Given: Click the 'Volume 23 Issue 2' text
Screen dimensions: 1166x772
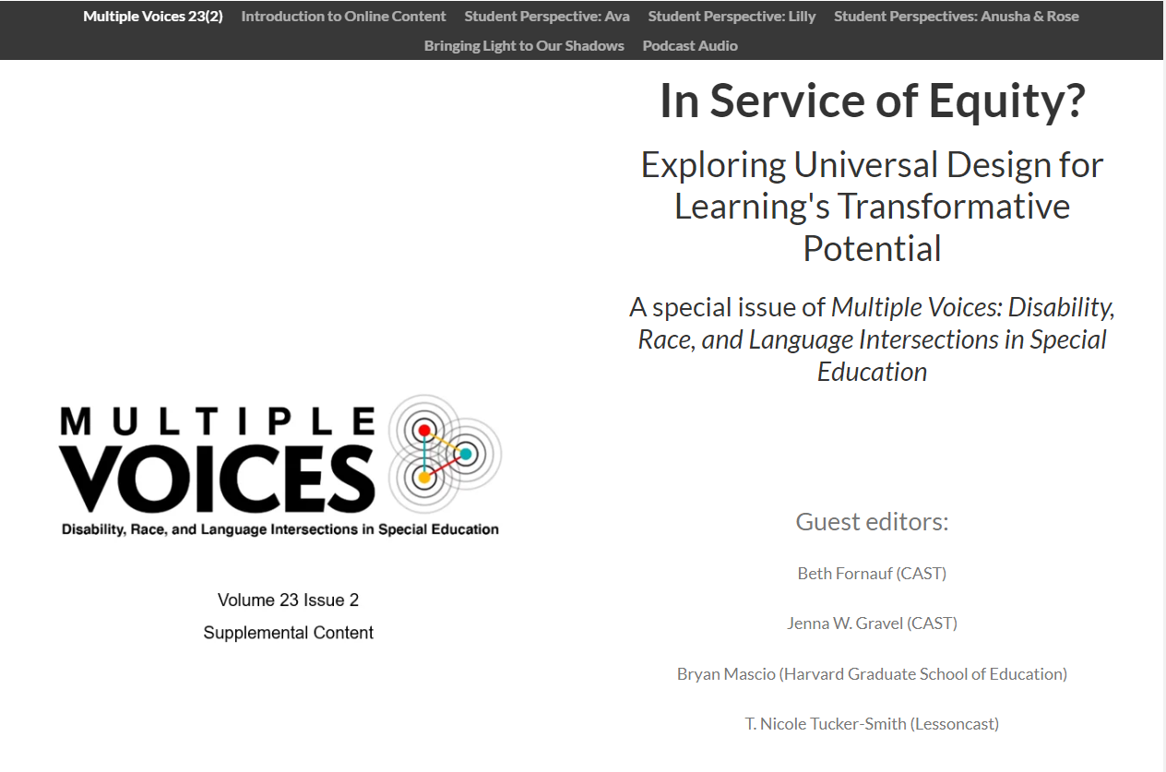Looking at the screenshot, I should click(289, 600).
